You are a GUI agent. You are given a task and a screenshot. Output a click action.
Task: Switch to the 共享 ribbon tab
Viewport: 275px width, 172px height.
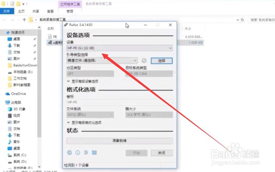36,11
